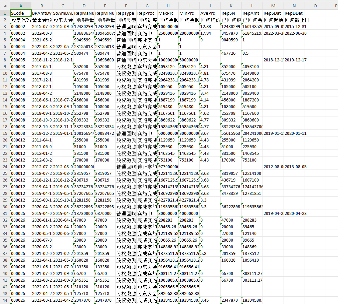The image size is (338, 304).
Task: Click the cell with date 2020-04-23
Action: click(x=295, y=213)
